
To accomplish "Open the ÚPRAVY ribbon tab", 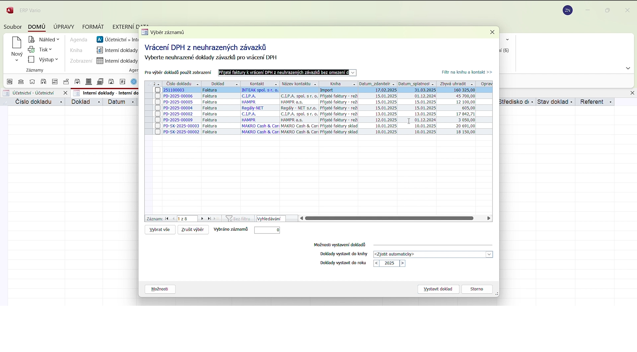I will coord(64,27).
